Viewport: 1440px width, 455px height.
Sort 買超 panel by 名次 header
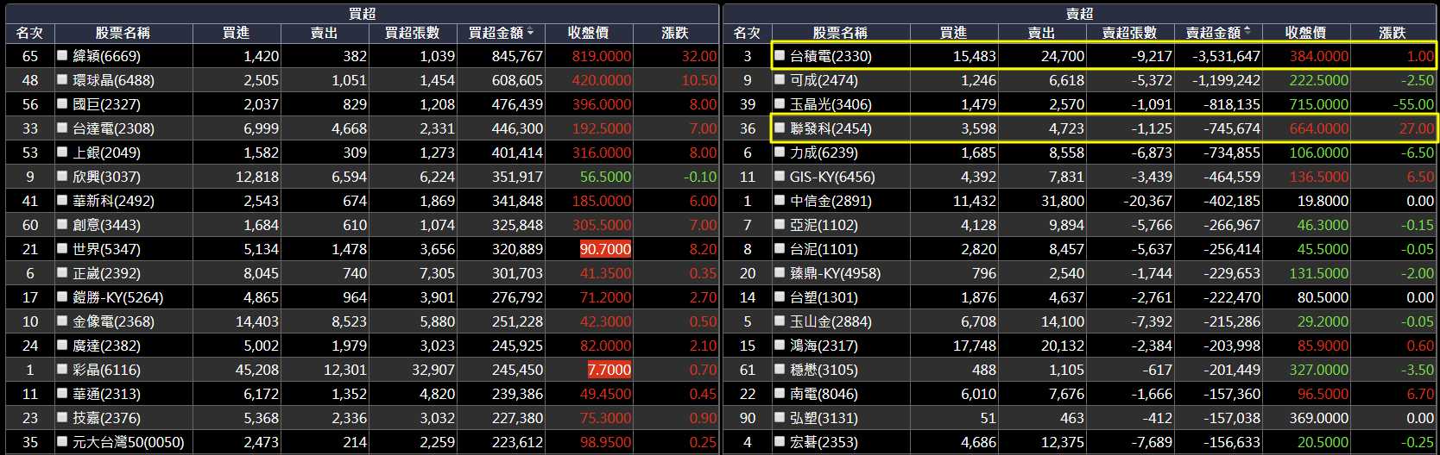pyautogui.click(x=29, y=33)
